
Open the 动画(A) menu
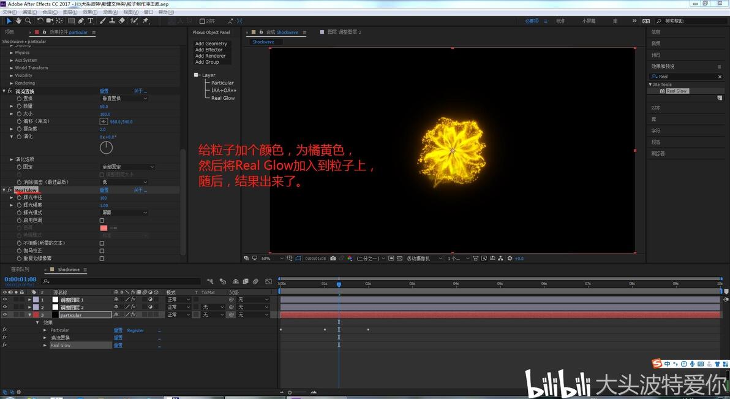pyautogui.click(x=110, y=12)
